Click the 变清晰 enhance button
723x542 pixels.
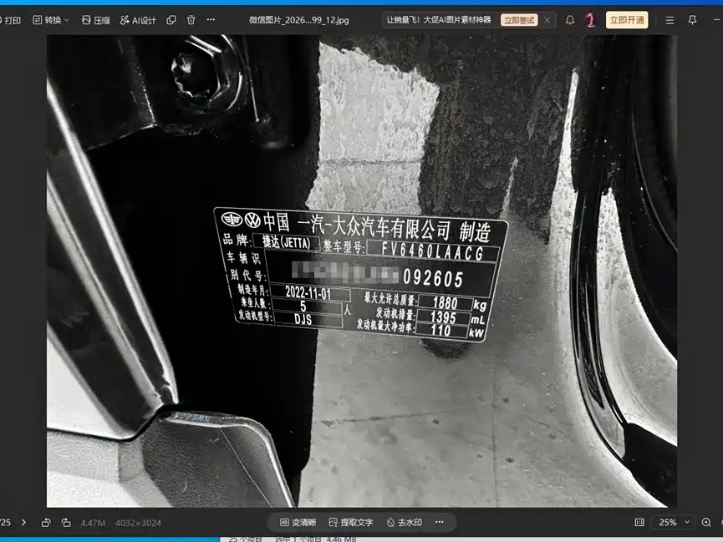click(298, 522)
